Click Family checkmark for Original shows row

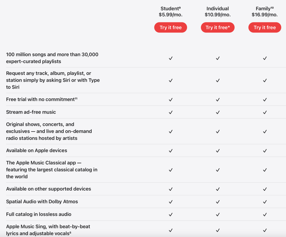coord(265,131)
